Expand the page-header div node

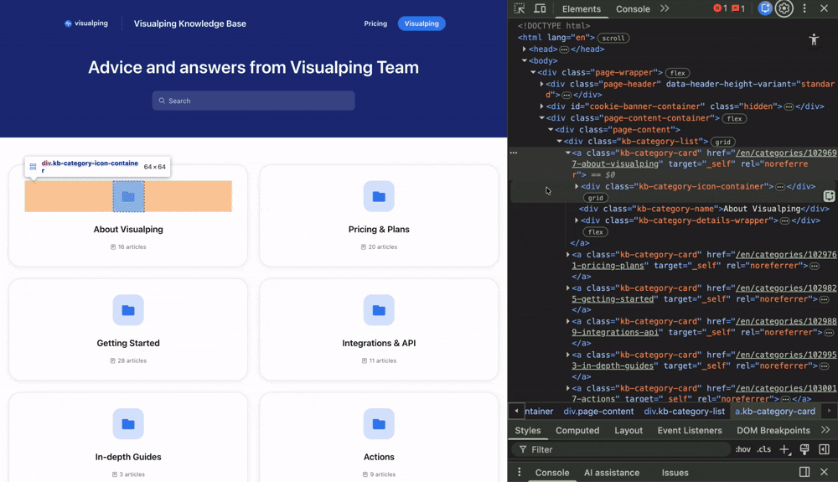541,84
